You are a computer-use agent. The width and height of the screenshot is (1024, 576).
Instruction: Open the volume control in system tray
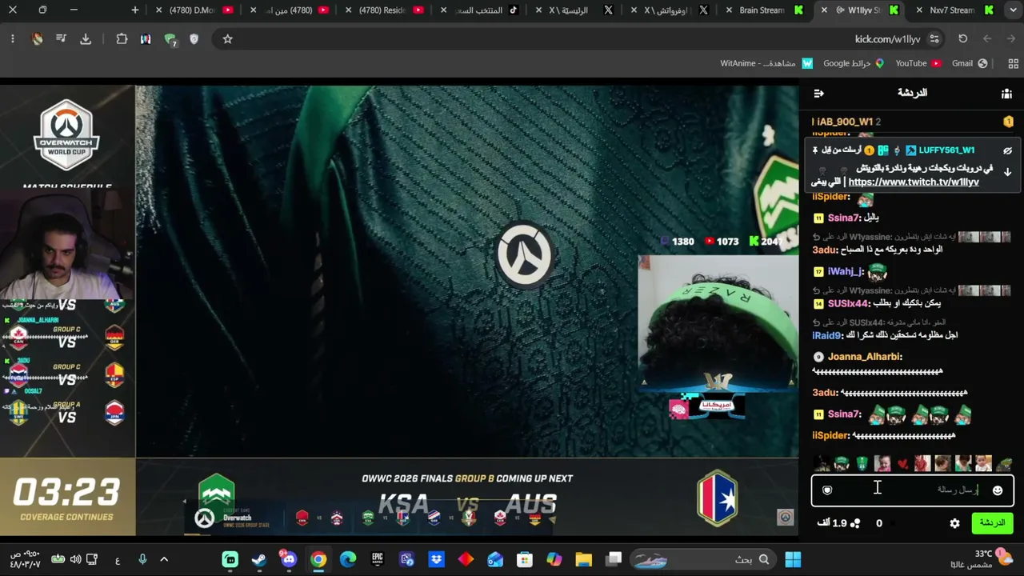coord(75,559)
